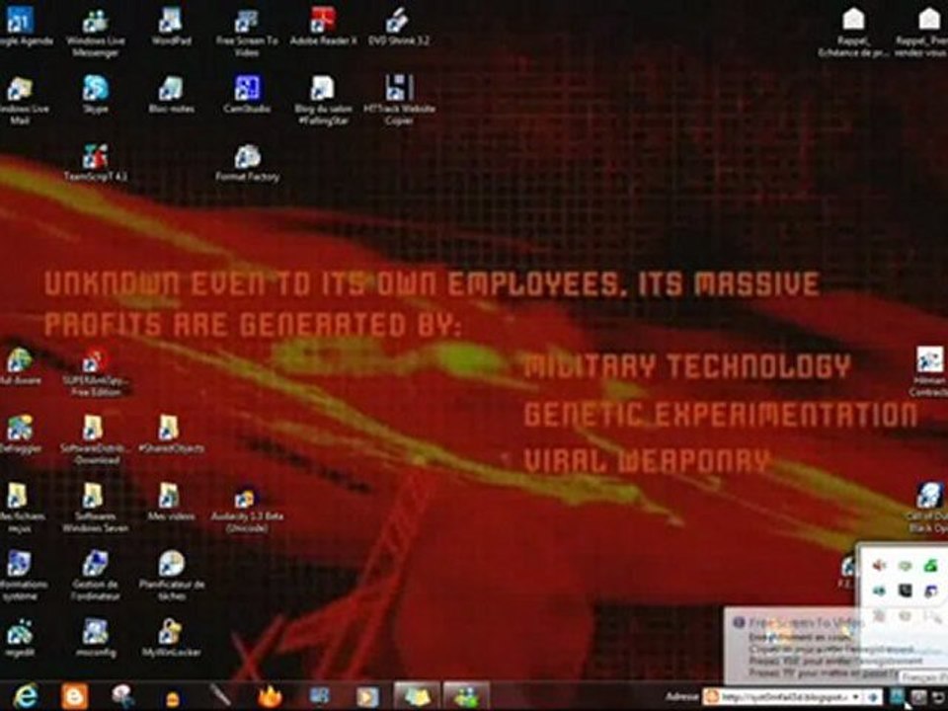Launch HTTrack Website Copier shortcut
The image size is (948, 711).
(x=398, y=101)
